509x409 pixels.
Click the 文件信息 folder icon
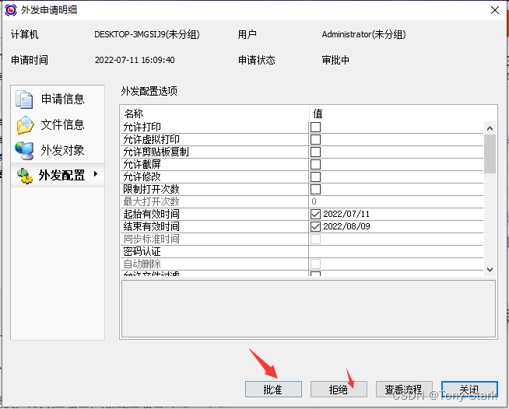click(25, 125)
